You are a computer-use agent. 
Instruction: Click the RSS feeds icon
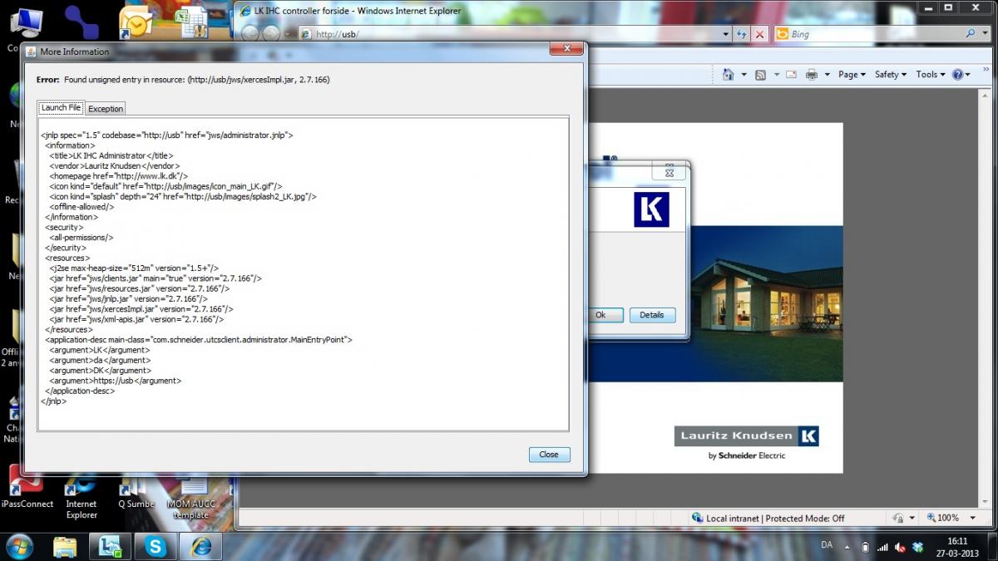[760, 75]
